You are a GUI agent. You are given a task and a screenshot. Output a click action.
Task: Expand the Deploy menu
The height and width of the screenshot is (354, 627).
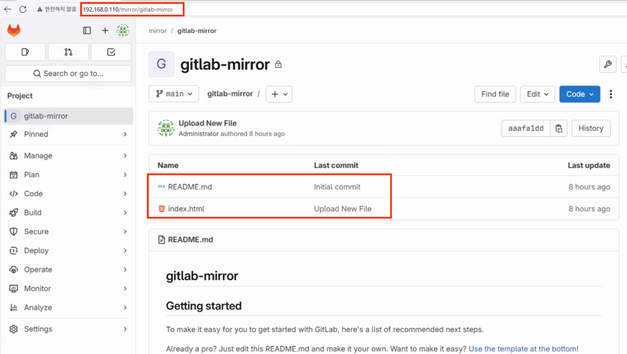tap(125, 251)
